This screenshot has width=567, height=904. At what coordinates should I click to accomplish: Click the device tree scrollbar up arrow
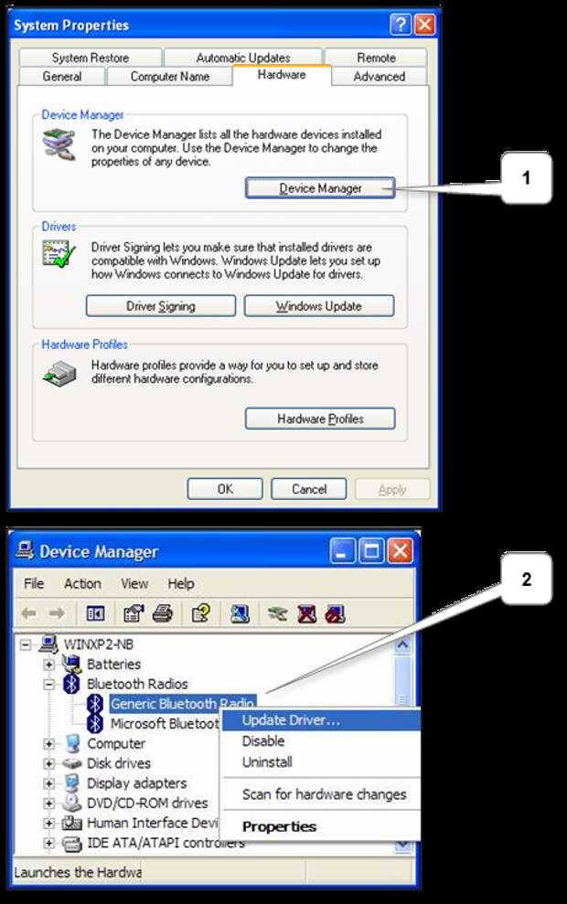[x=402, y=644]
